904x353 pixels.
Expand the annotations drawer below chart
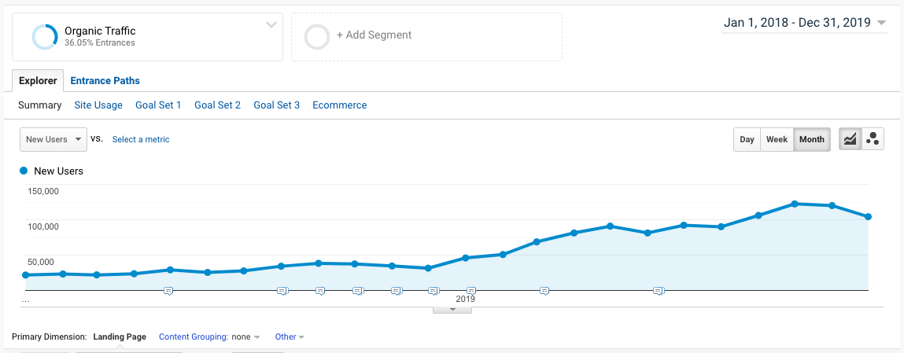(x=452, y=309)
